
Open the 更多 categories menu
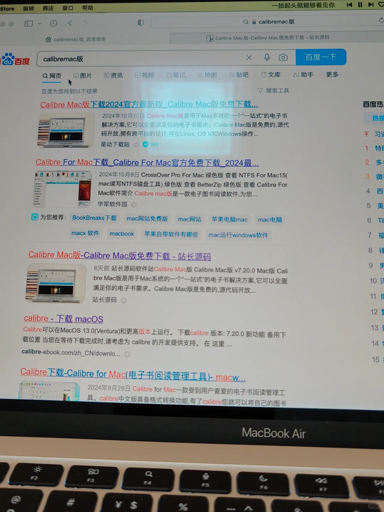332,74
